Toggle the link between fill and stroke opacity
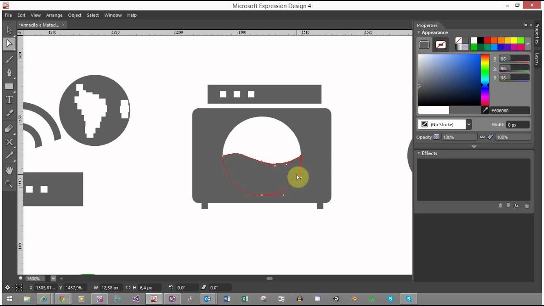The height and width of the screenshot is (306, 544). point(482,137)
